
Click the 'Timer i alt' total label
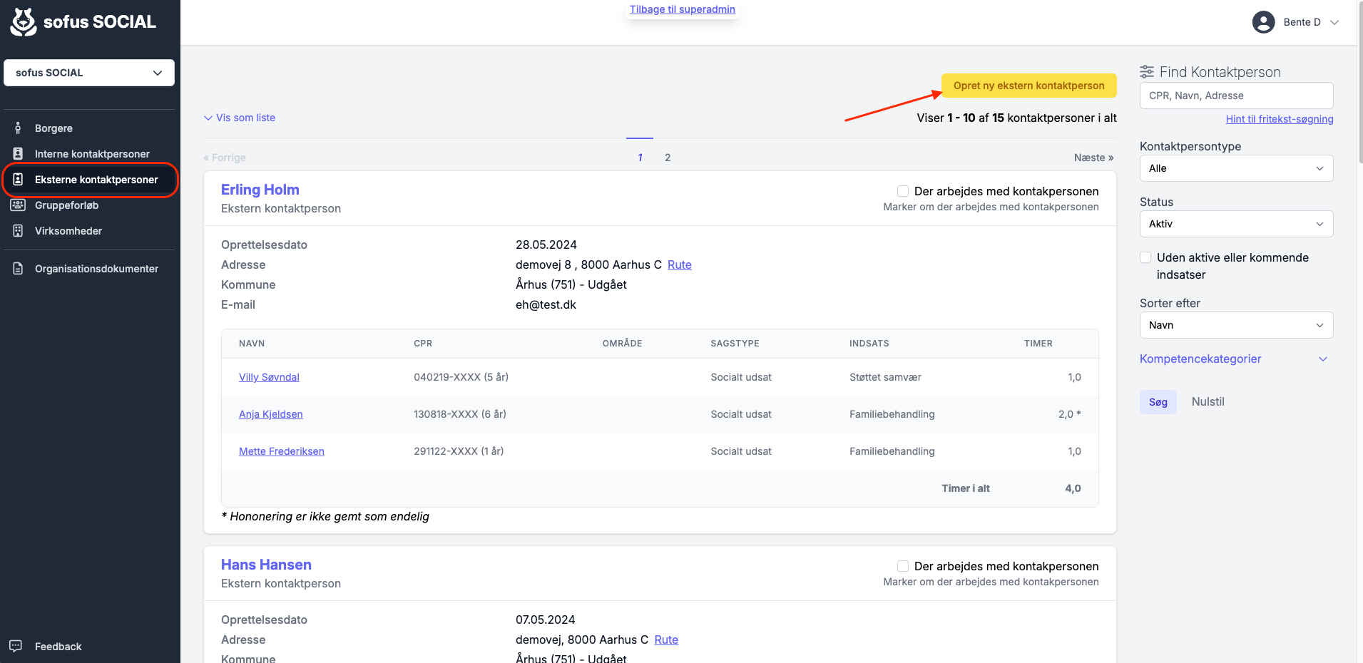(965, 488)
